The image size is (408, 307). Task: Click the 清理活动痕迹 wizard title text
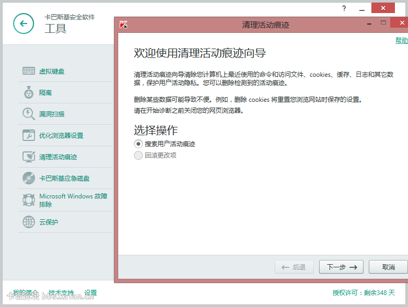coord(266,25)
